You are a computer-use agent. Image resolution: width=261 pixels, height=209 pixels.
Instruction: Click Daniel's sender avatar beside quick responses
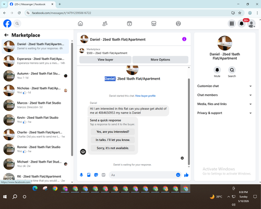pos(83,152)
